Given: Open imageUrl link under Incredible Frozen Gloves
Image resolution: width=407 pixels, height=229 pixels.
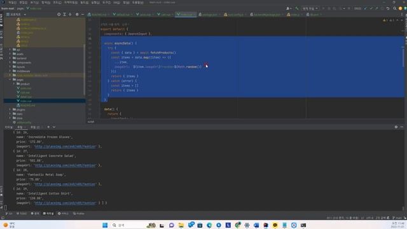Looking at the screenshot, I should 65,146.
